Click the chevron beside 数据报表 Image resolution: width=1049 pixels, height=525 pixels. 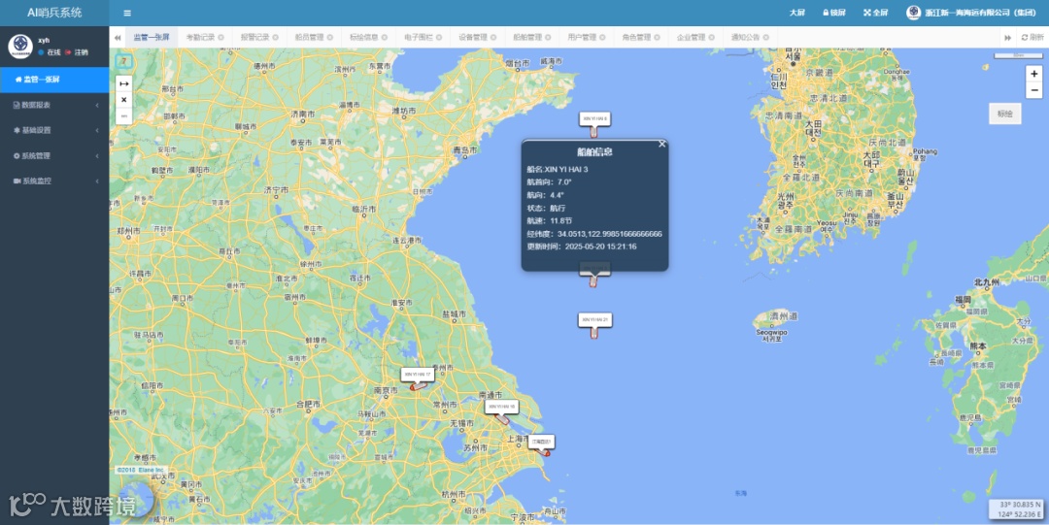(x=97, y=105)
